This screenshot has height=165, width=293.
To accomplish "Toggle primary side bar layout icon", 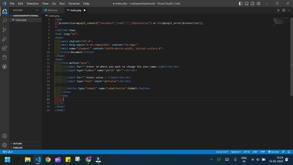I will click(240, 4).
